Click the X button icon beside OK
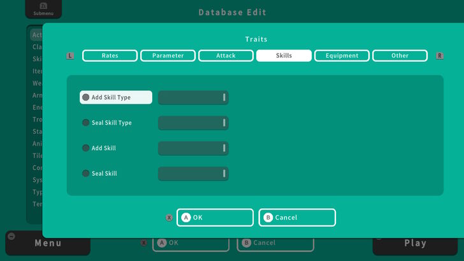This screenshot has width=464, height=261. click(x=169, y=218)
